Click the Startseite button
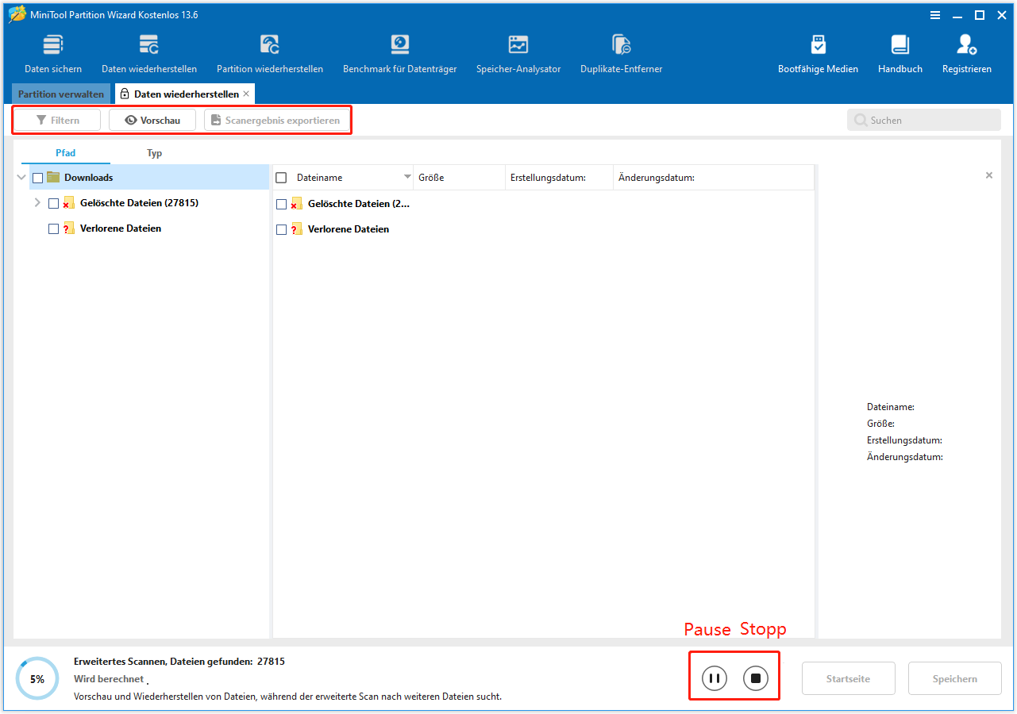This screenshot has width=1017, height=714. (x=848, y=678)
